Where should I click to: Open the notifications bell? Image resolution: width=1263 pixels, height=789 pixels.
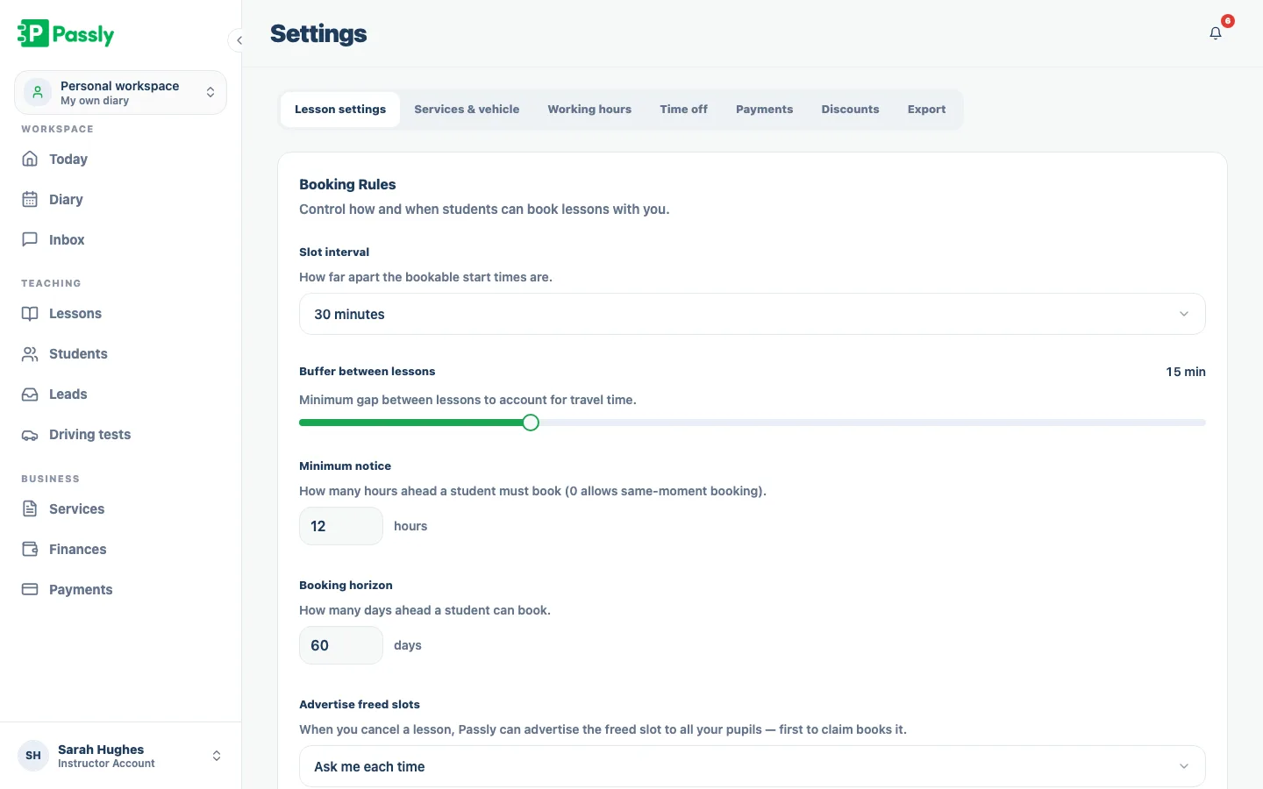[x=1216, y=33]
